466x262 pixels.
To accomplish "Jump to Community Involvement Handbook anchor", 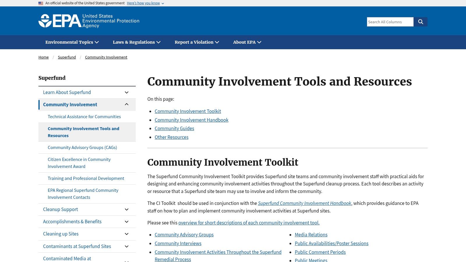I will (x=191, y=120).
